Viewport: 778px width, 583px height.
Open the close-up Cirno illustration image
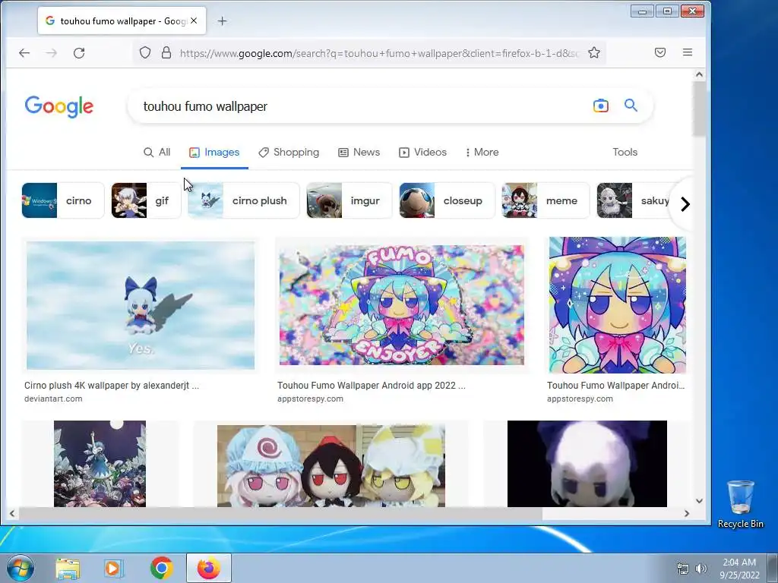(x=618, y=305)
